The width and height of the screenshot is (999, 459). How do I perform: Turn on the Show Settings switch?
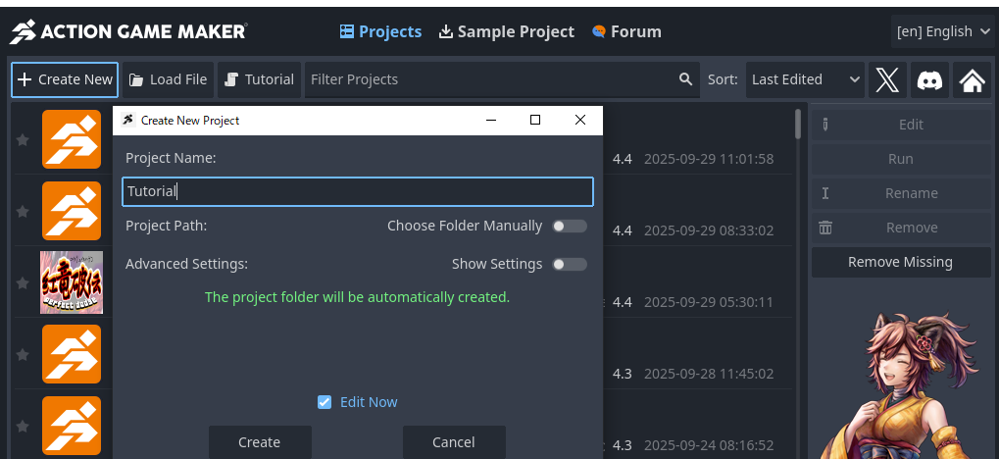click(569, 264)
